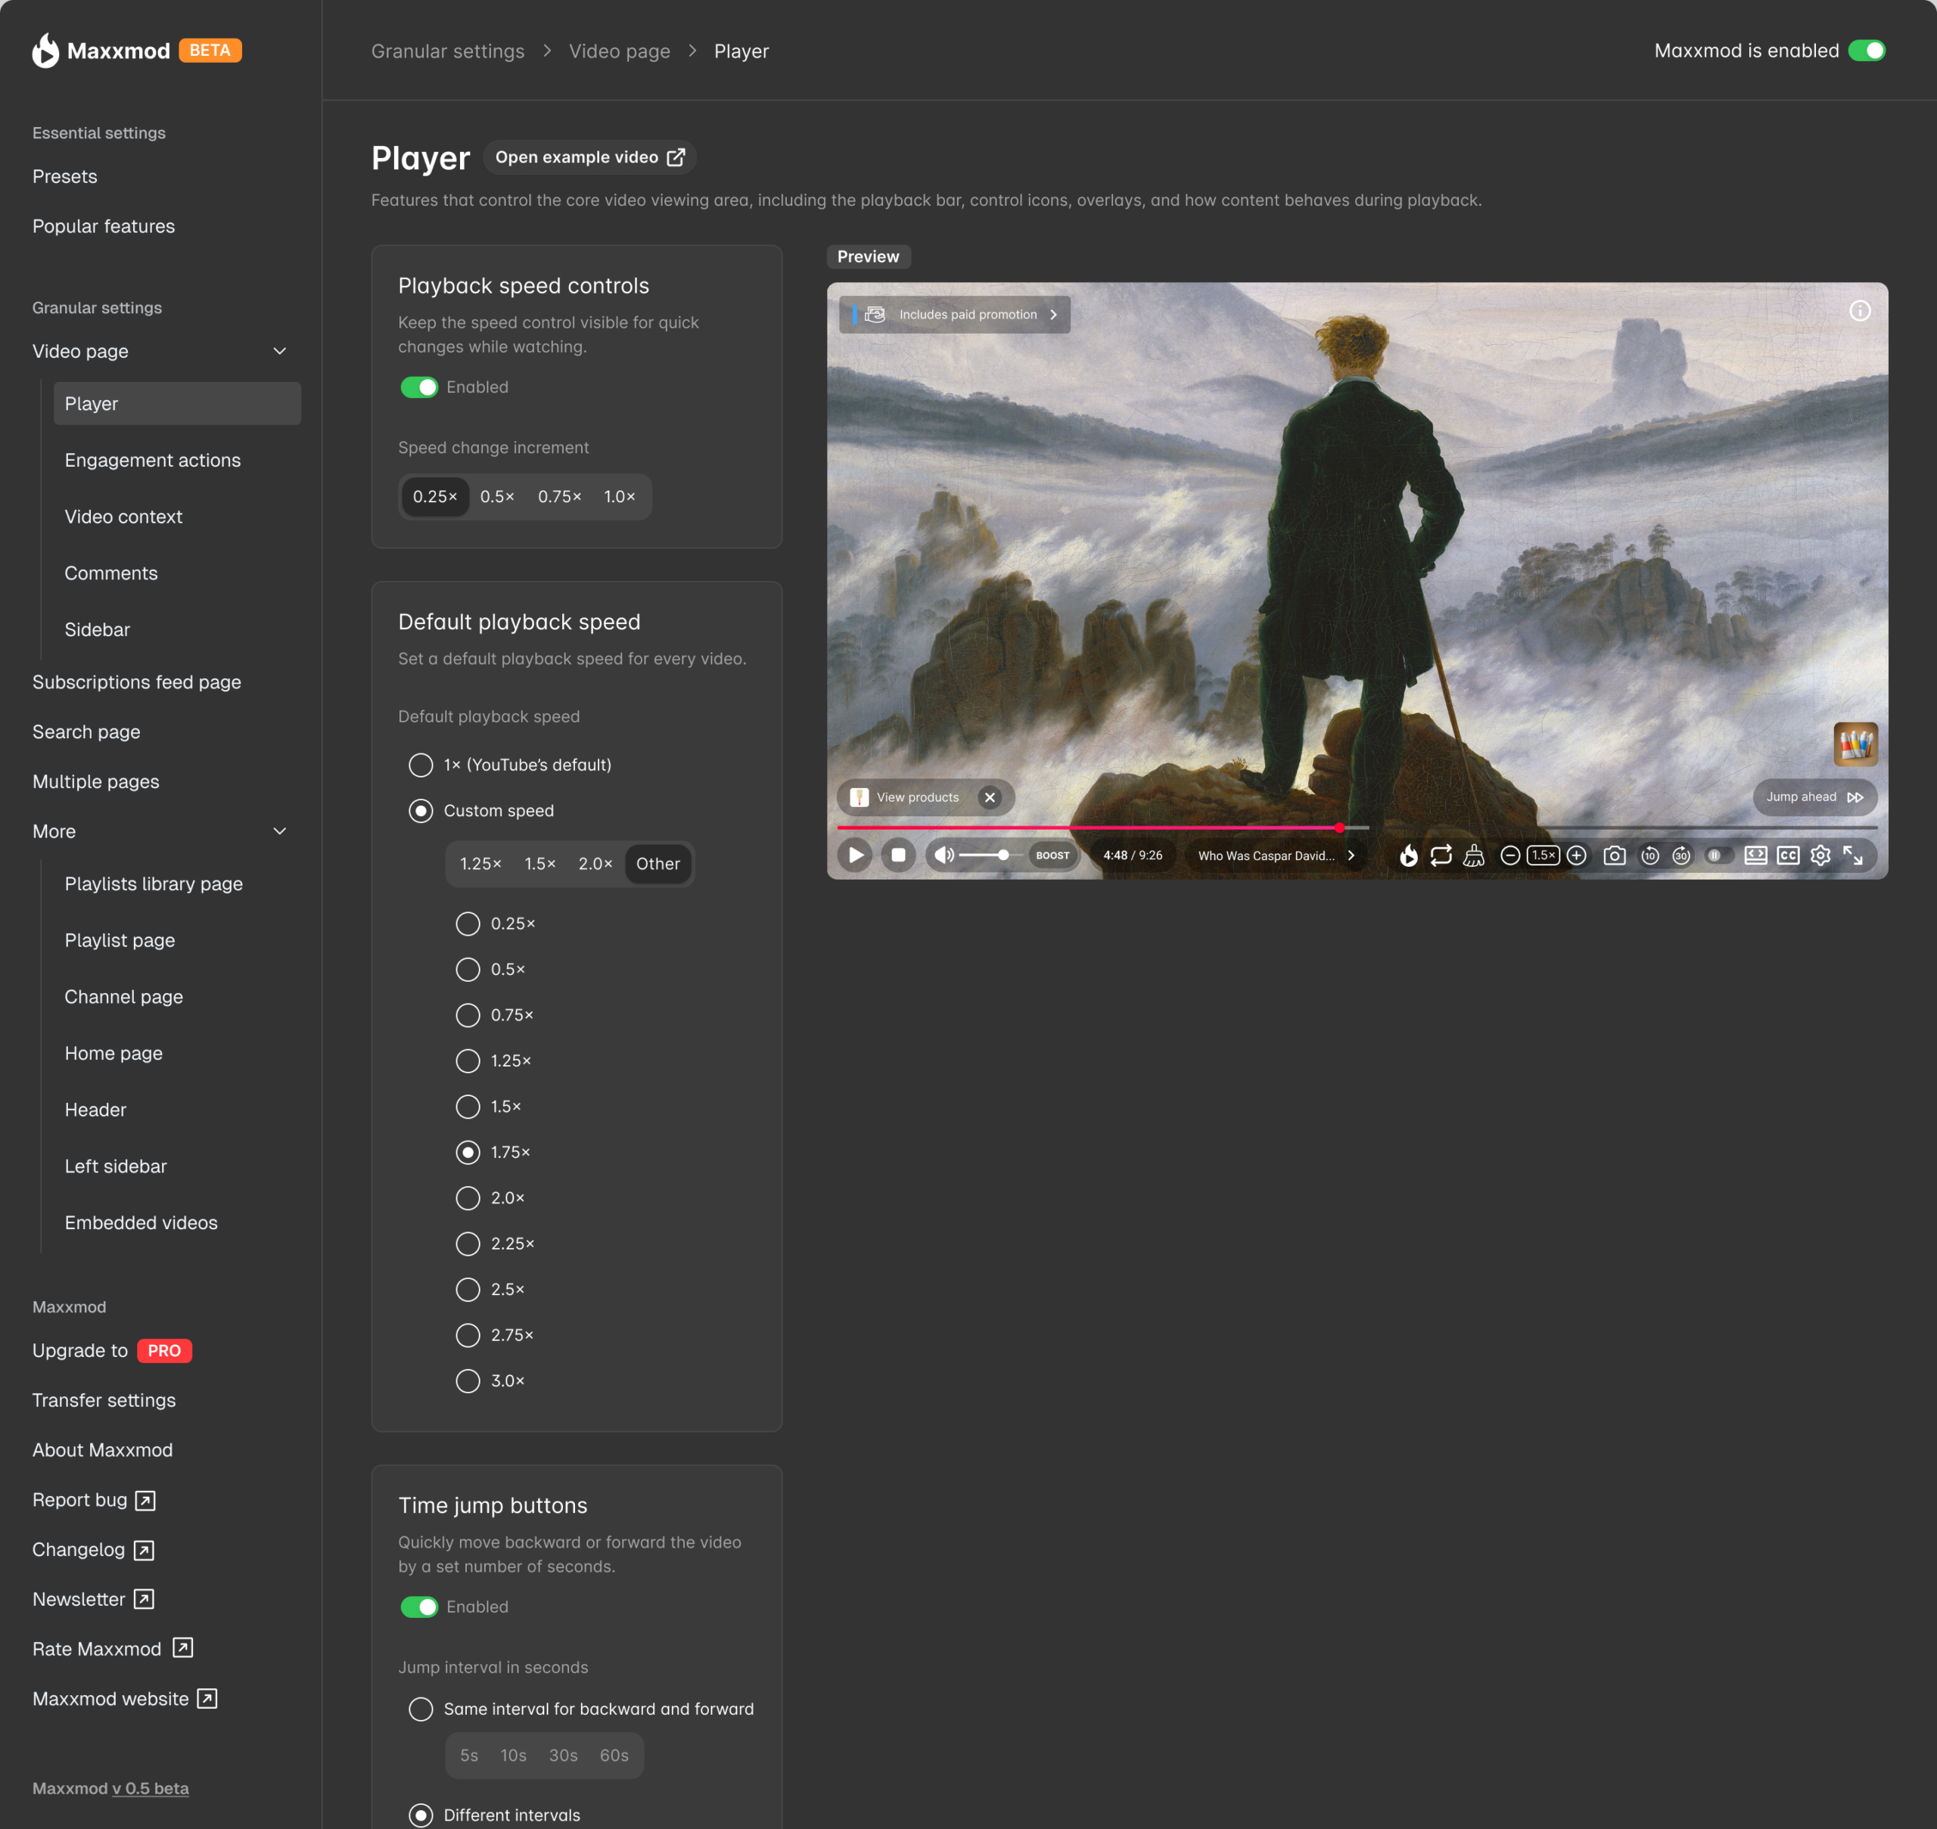Take a screenshot with the camera icon
The height and width of the screenshot is (1829, 1937).
[x=1616, y=855]
